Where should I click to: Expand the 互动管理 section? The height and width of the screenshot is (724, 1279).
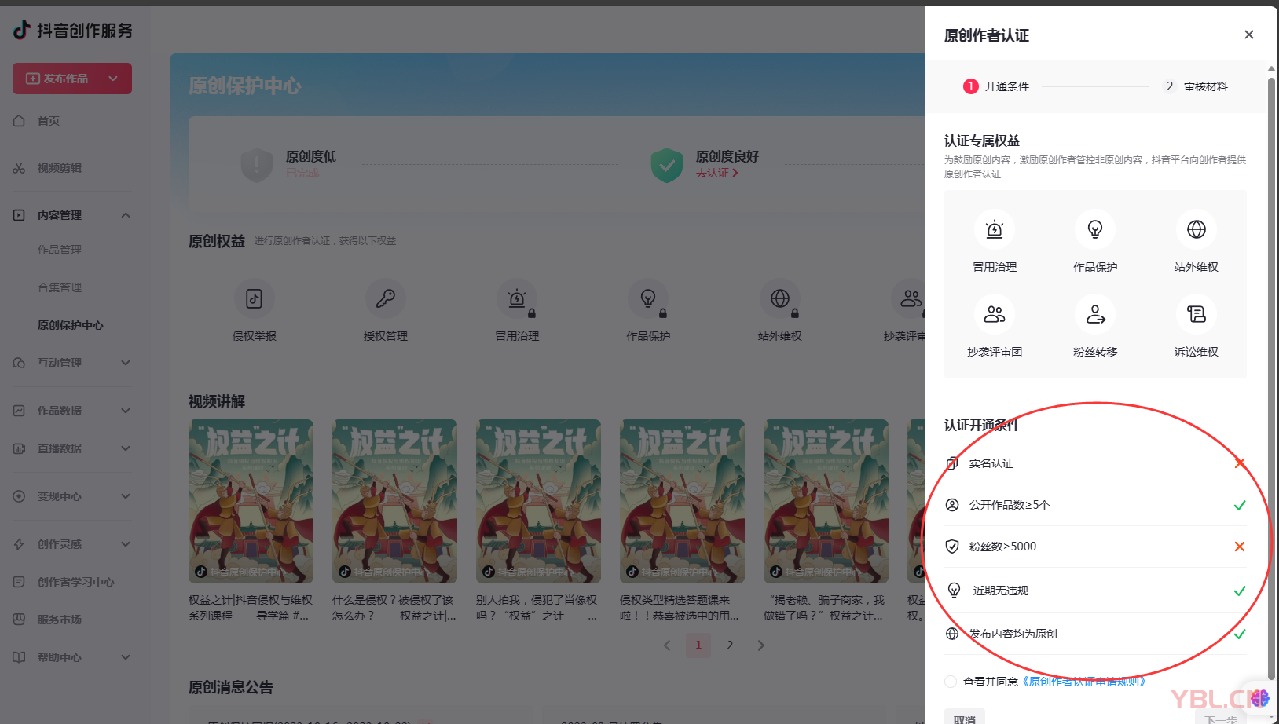click(126, 363)
